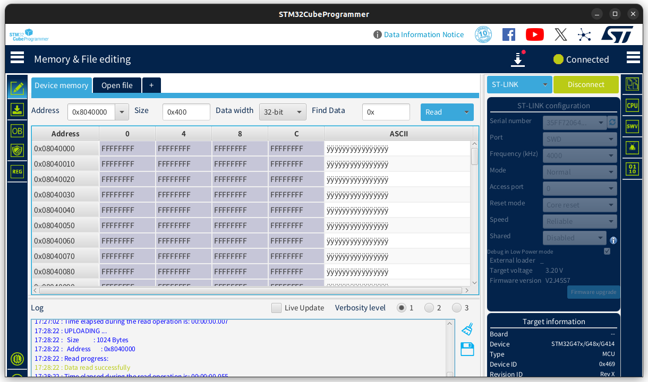Viewport: 648px width, 382px height.
Task: Open the Option Bytes (OB) icon
Action: [x=17, y=131]
